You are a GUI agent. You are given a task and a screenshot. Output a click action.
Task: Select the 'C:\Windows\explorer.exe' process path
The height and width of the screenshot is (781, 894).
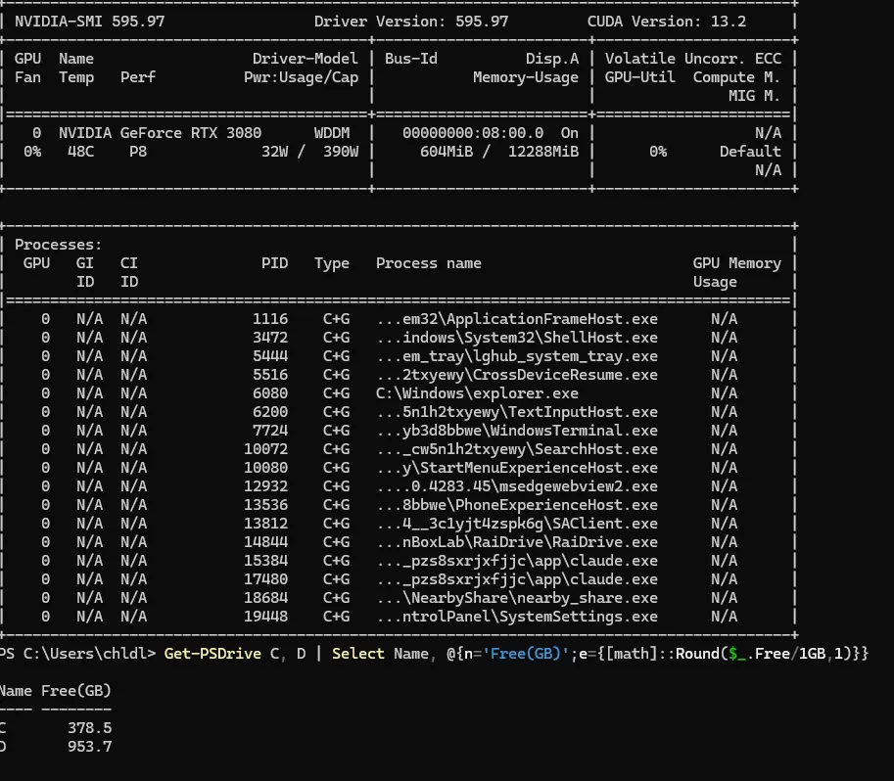coord(477,393)
